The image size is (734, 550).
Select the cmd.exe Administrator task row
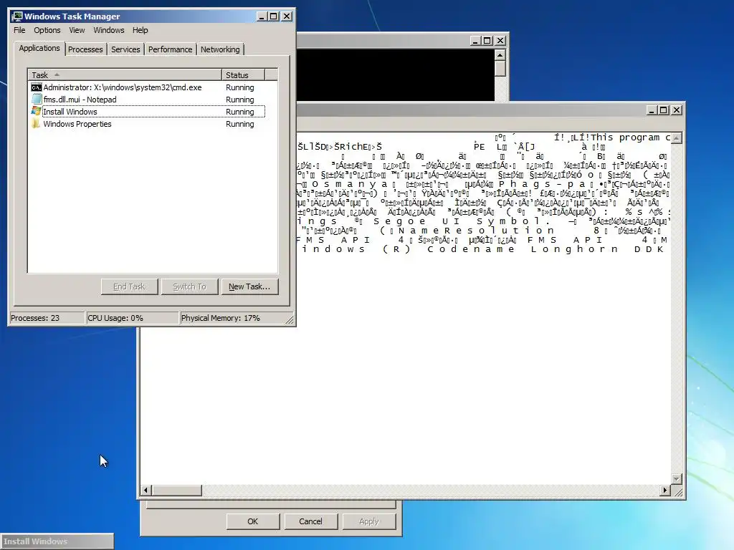[x=148, y=87]
